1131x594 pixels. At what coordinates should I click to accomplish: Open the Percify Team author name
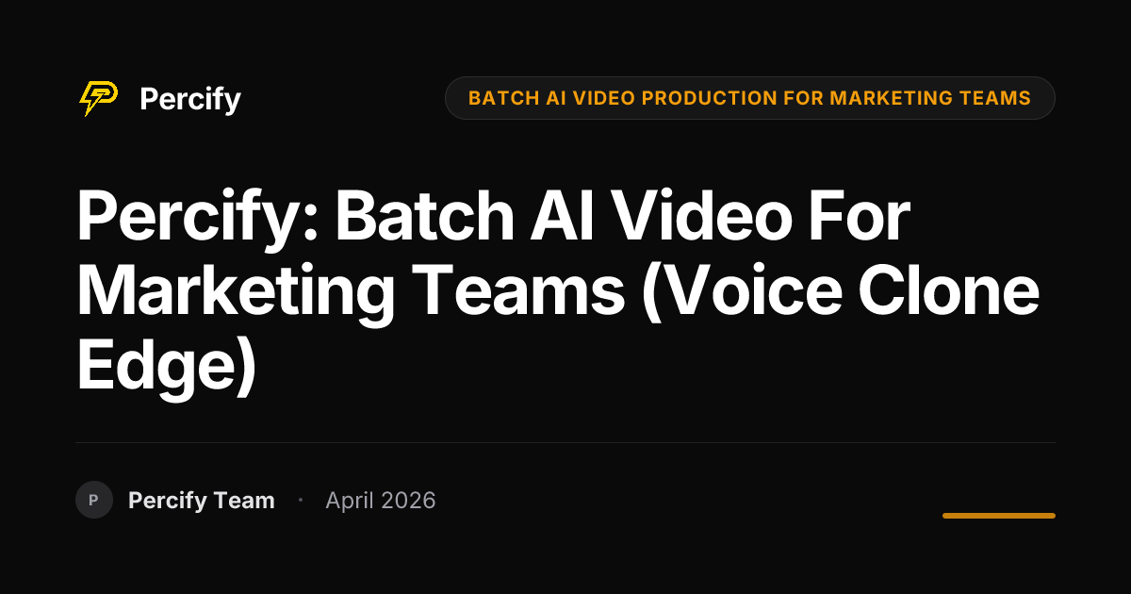click(x=202, y=501)
